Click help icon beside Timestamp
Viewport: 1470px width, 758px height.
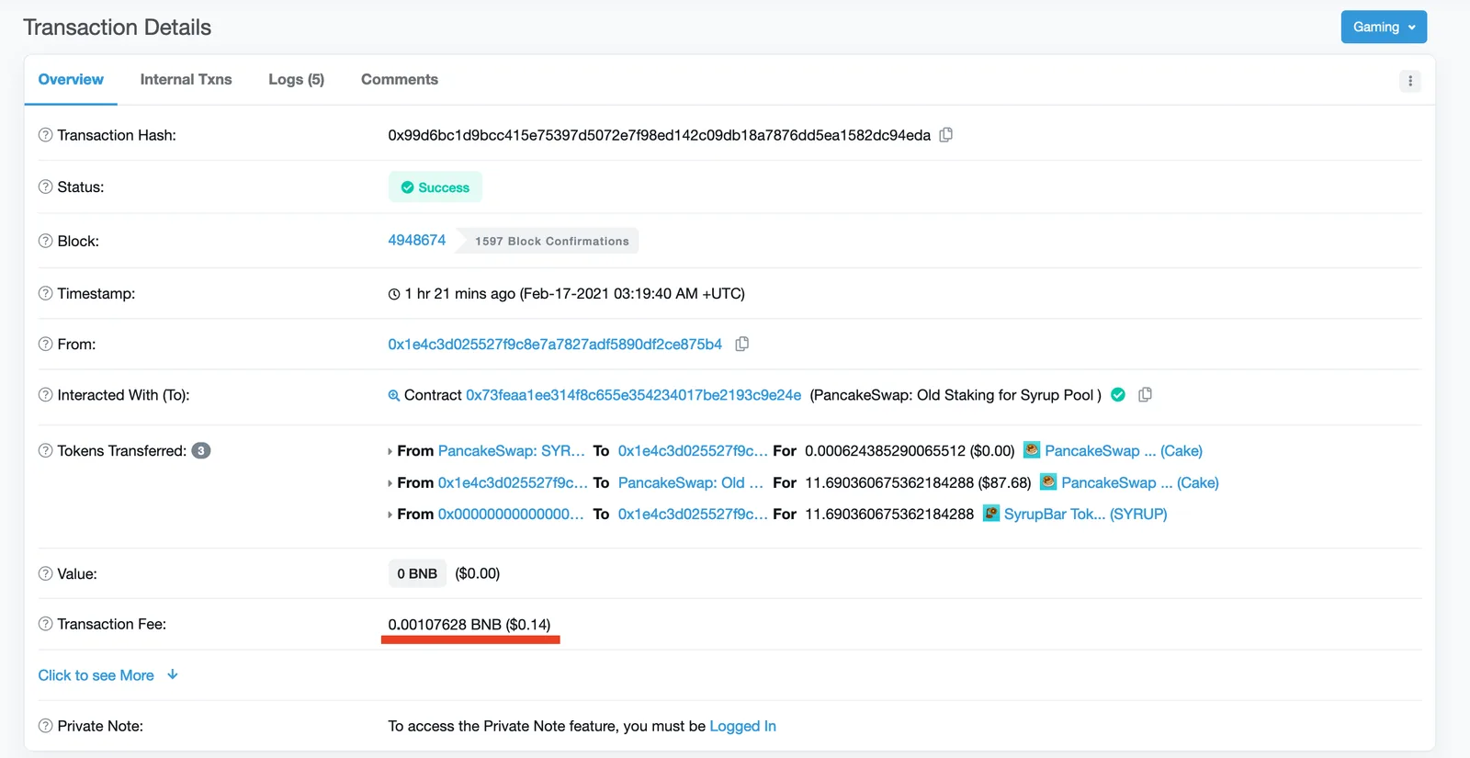pos(46,293)
